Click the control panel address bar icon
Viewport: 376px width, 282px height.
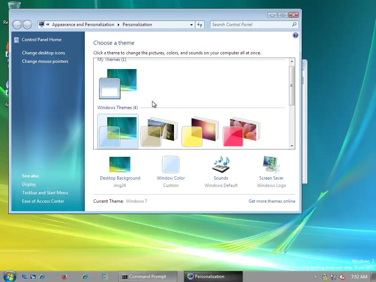(42, 24)
